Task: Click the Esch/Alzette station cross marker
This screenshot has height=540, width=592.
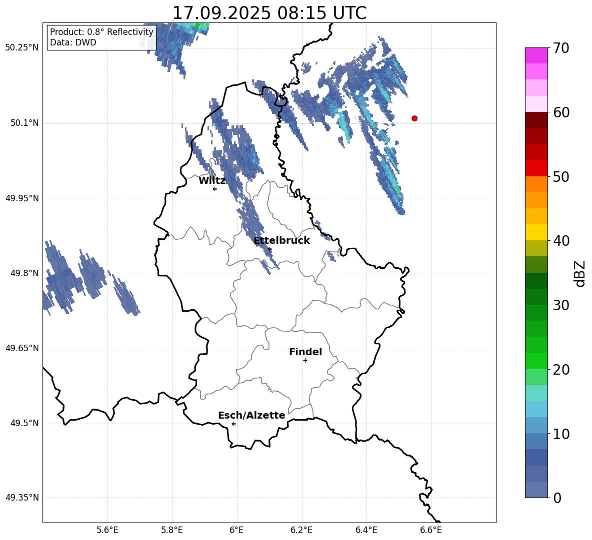Action: (233, 424)
